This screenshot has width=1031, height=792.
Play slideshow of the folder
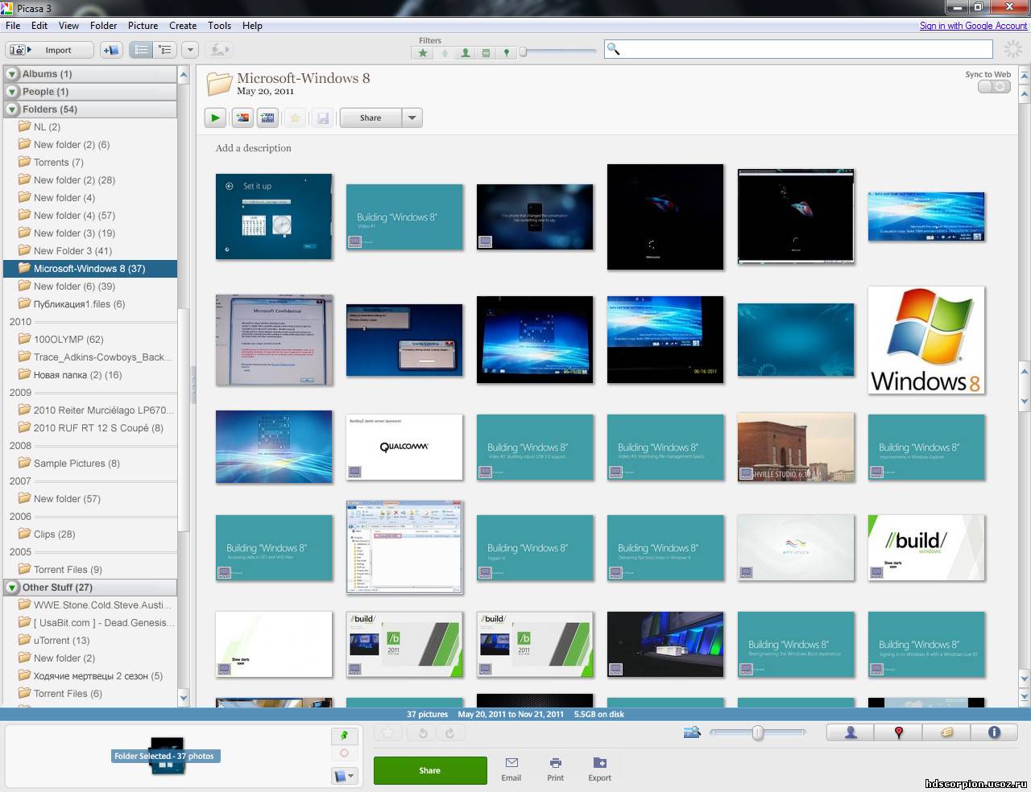[x=215, y=118]
